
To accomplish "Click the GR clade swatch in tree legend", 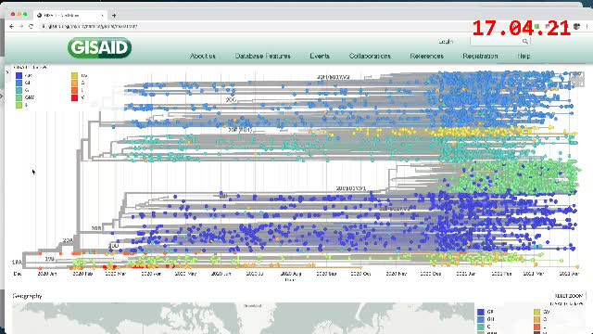I will click(19, 75).
